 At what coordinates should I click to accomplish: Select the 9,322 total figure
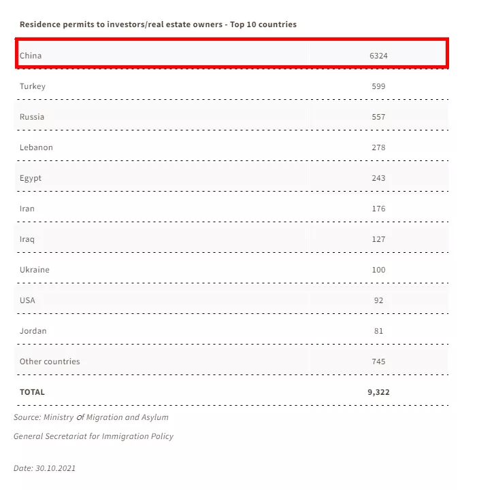click(x=378, y=392)
